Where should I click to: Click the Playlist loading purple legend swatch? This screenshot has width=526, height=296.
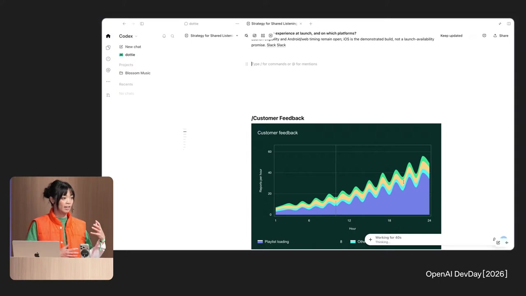(x=260, y=242)
